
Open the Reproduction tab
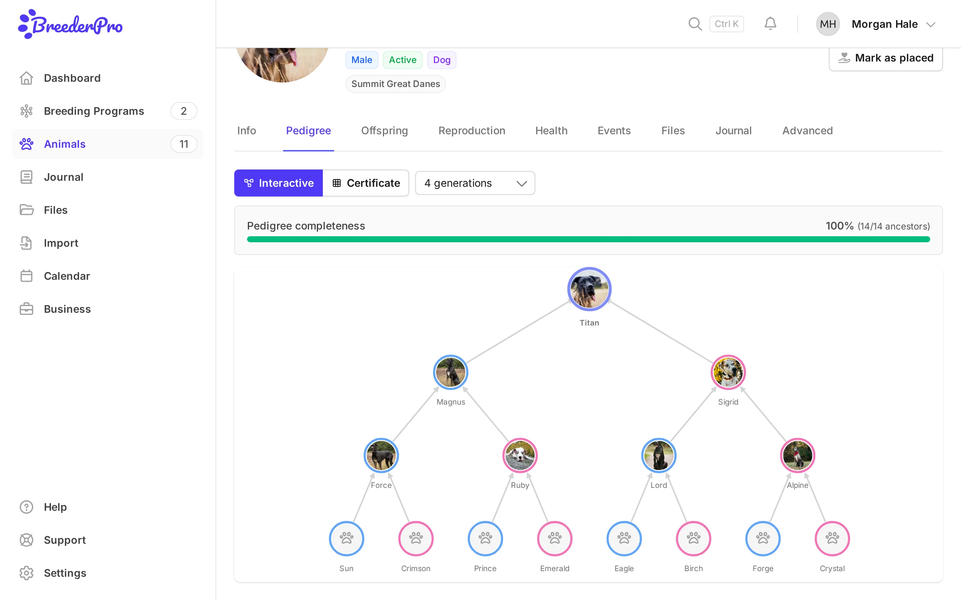pos(472,130)
